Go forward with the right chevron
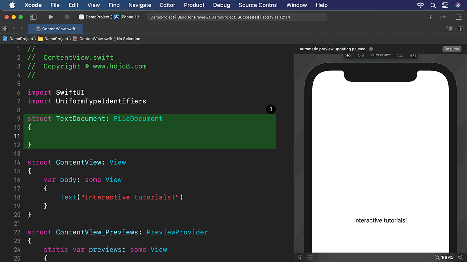Viewport: 467px width, 262px height. [22, 29]
